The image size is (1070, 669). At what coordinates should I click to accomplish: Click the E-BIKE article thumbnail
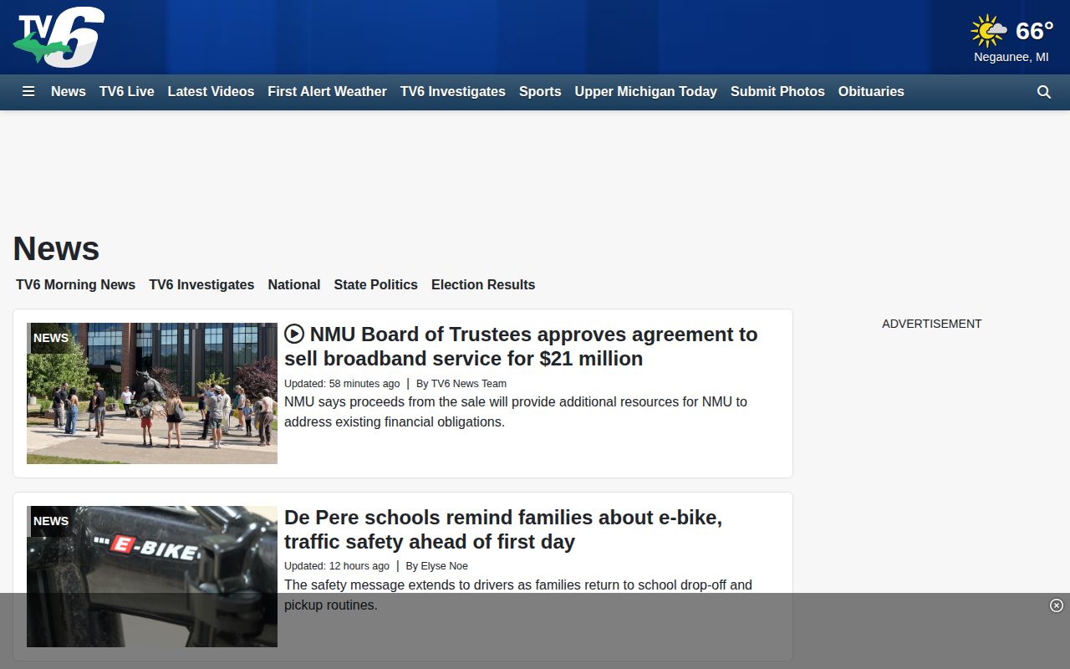click(x=152, y=576)
